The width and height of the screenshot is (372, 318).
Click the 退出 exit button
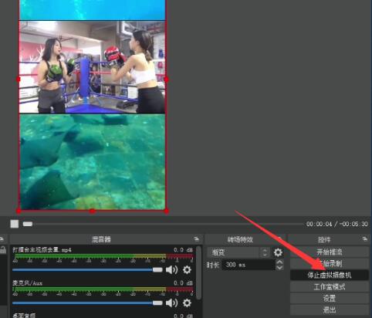(x=330, y=310)
